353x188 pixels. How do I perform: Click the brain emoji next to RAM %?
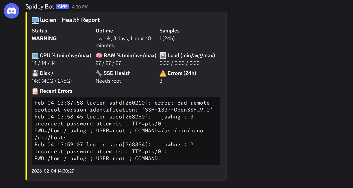coord(99,55)
